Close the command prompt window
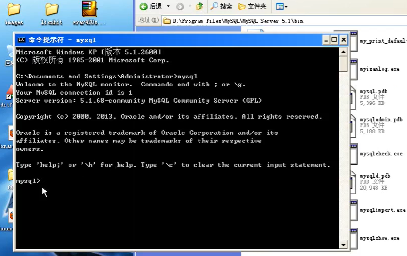Screen dimensions: 407x256 (x=343, y=40)
